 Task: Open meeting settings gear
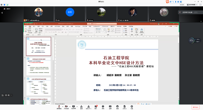click(x=132, y=107)
